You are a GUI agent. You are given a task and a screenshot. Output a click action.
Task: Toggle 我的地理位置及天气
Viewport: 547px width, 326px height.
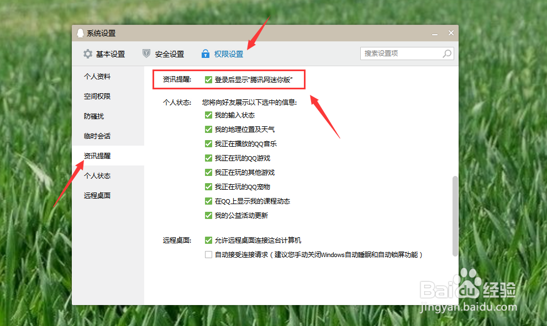click(x=208, y=129)
